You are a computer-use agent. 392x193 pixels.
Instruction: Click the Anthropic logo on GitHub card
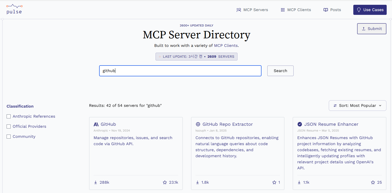pos(96,124)
